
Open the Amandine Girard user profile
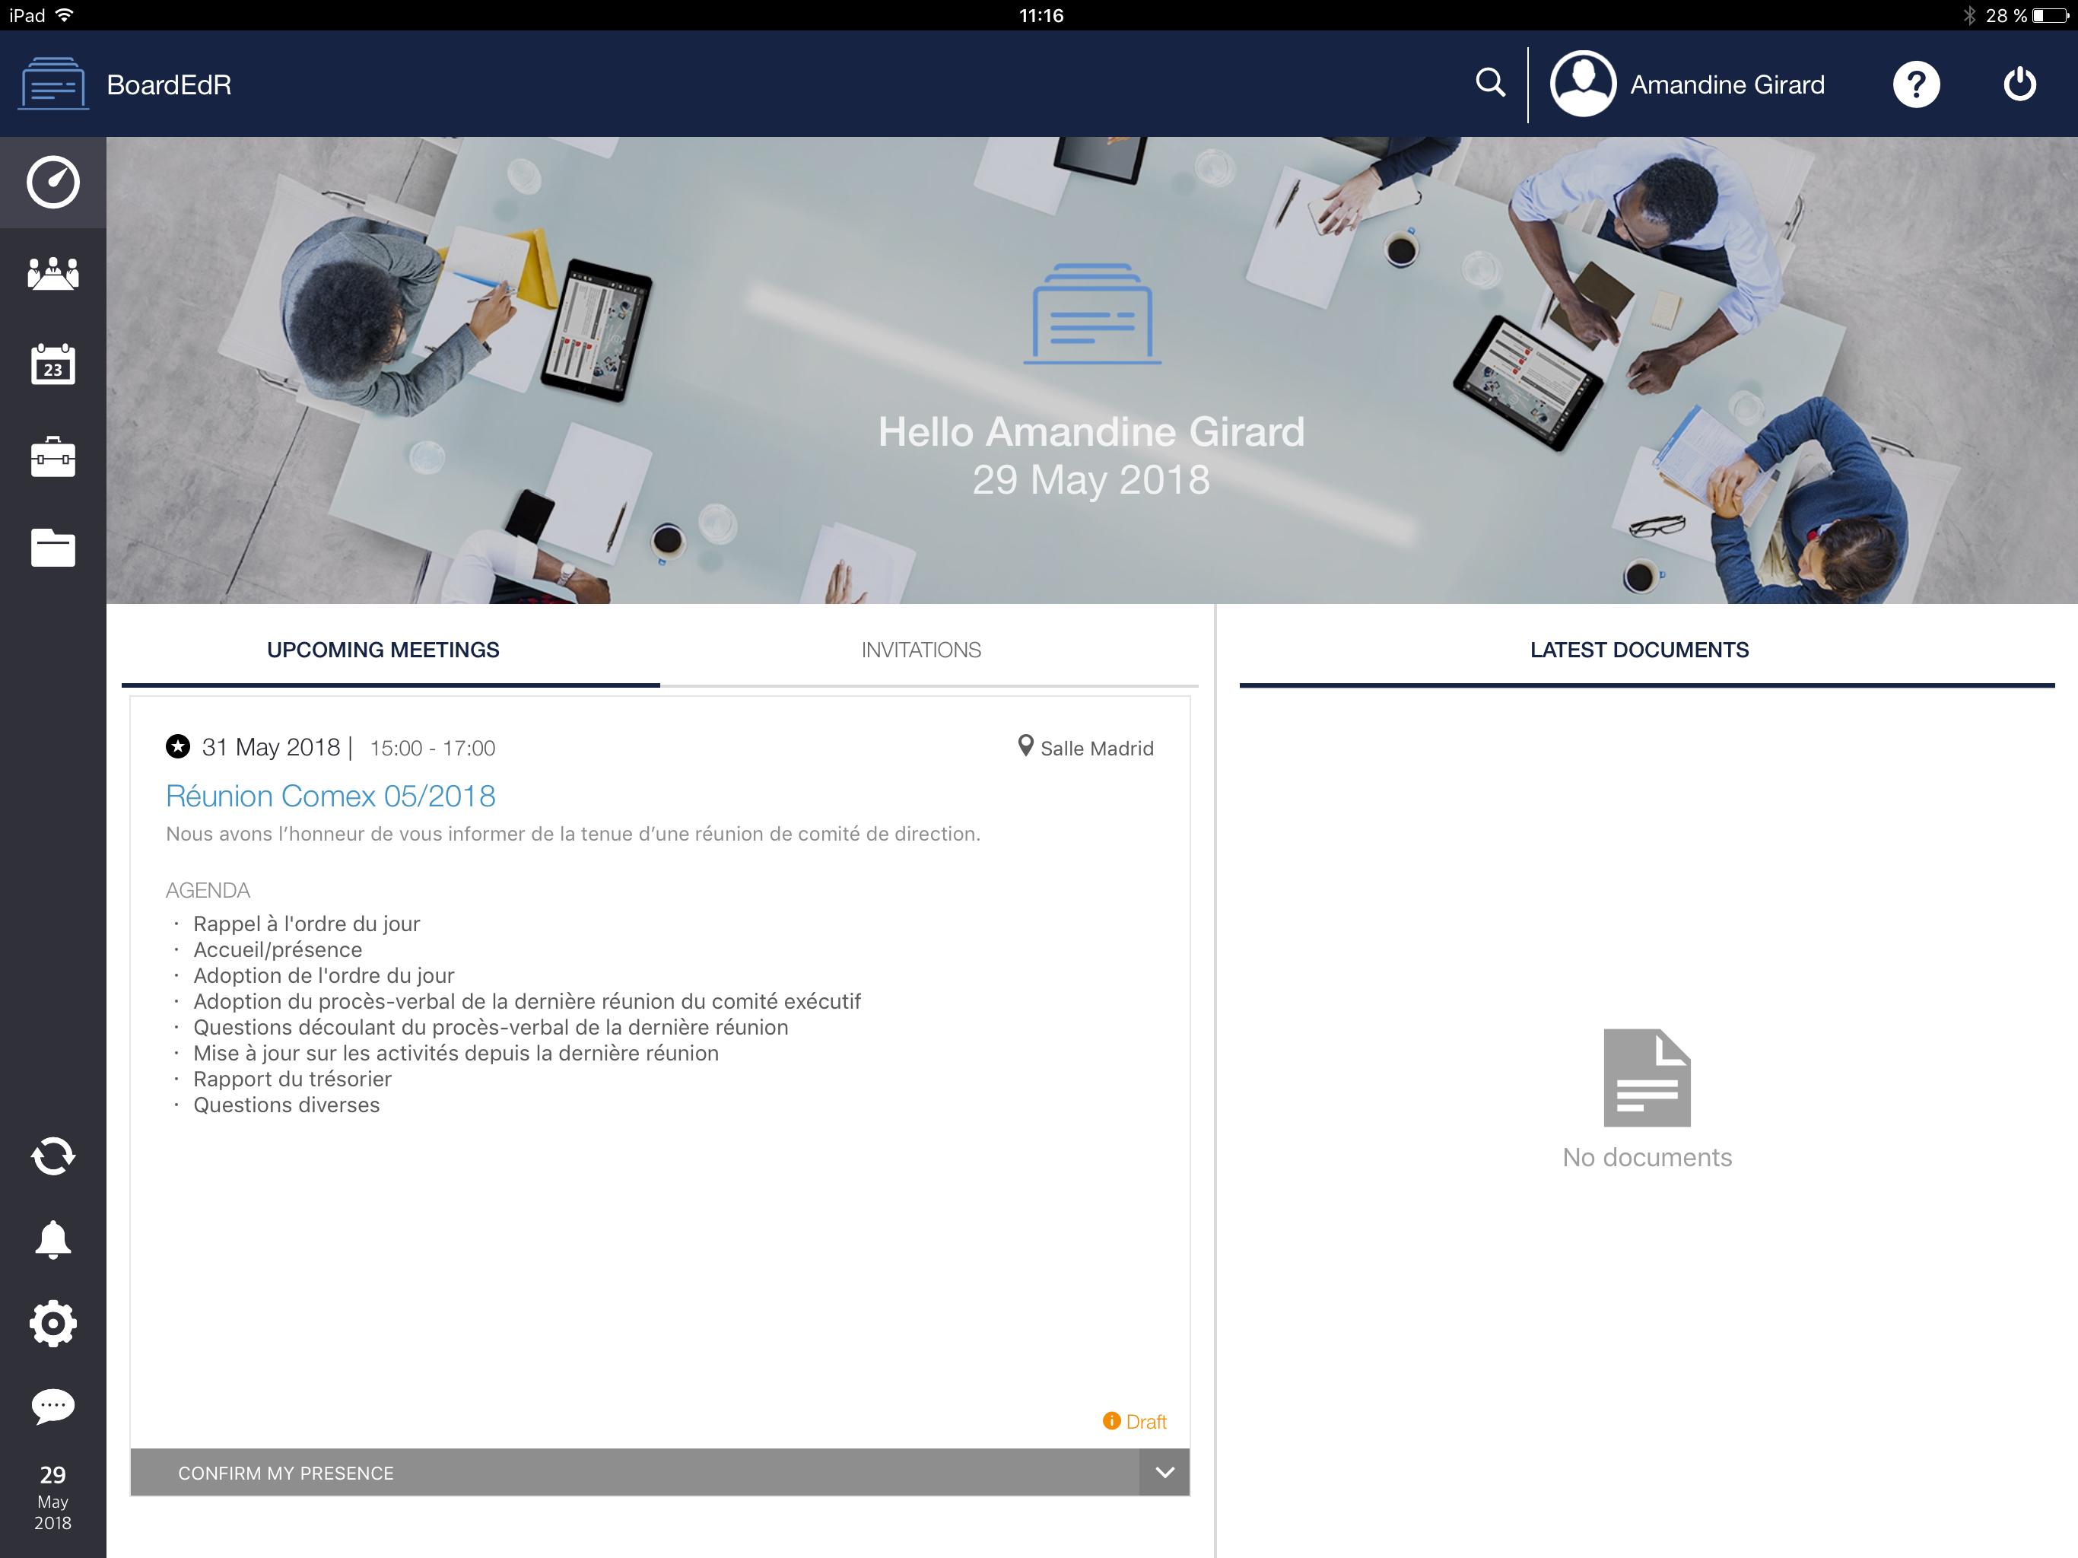[1687, 84]
